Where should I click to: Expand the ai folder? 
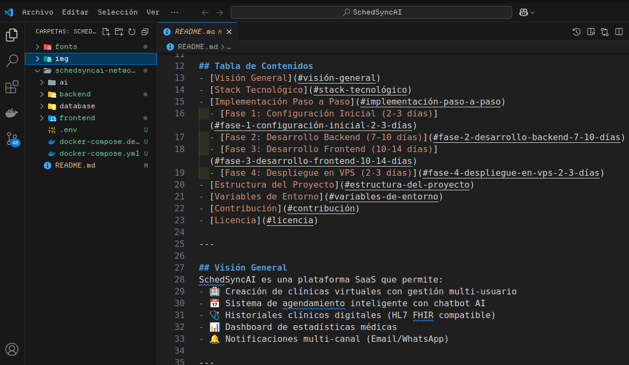(x=42, y=82)
